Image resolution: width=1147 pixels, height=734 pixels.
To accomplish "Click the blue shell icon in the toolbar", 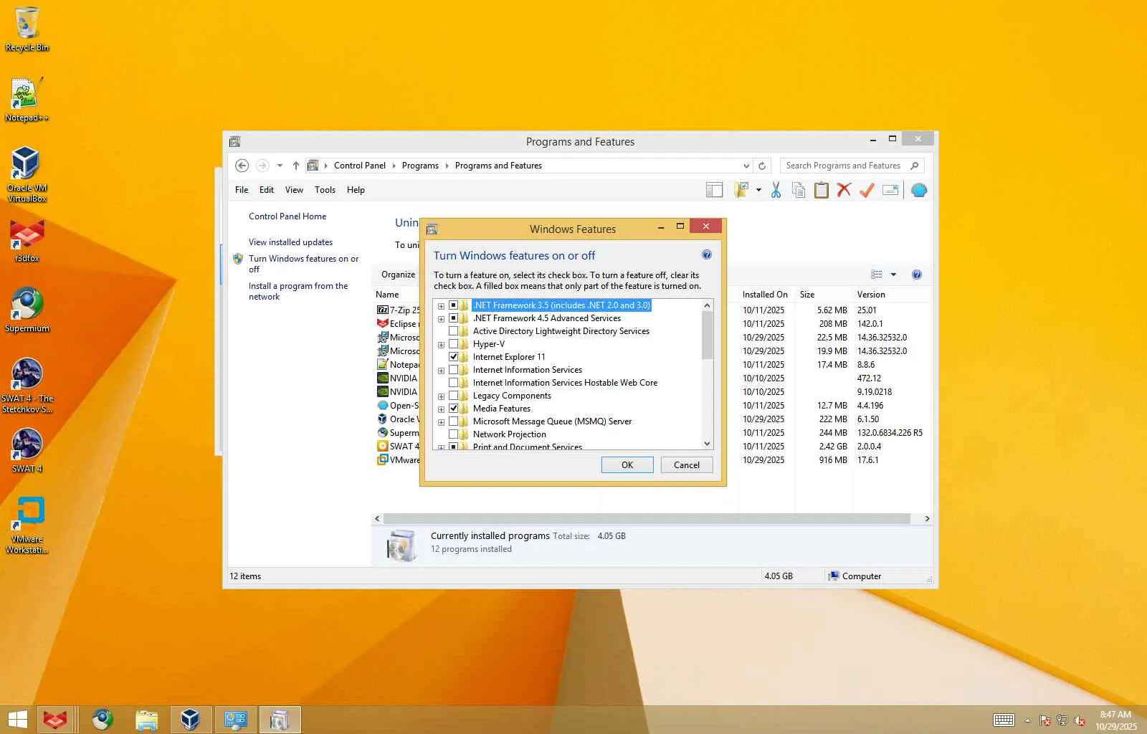I will point(919,190).
